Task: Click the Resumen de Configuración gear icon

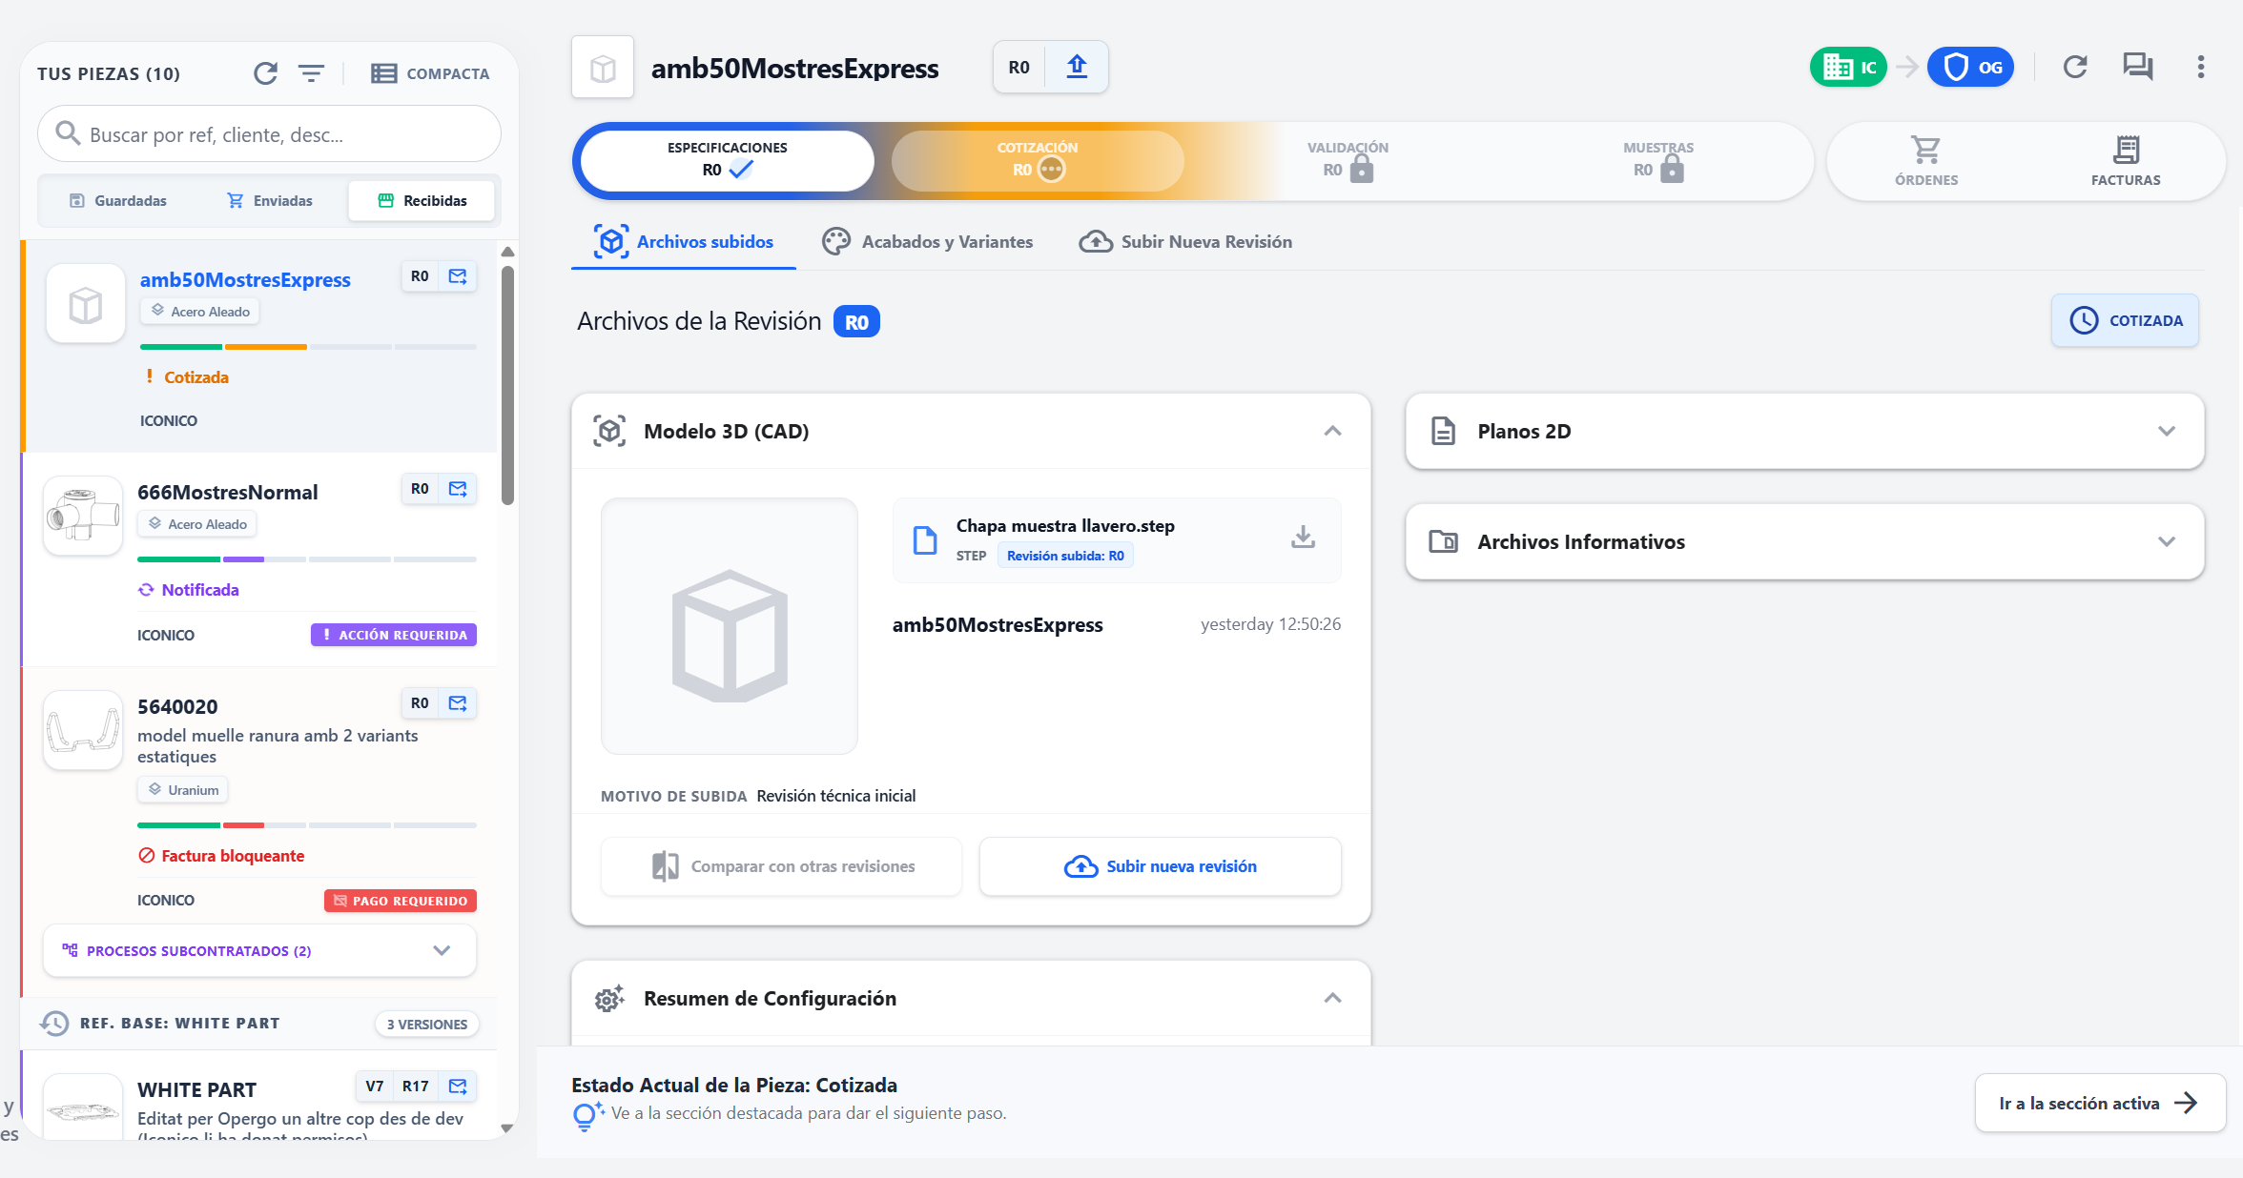Action: pyautogui.click(x=609, y=998)
